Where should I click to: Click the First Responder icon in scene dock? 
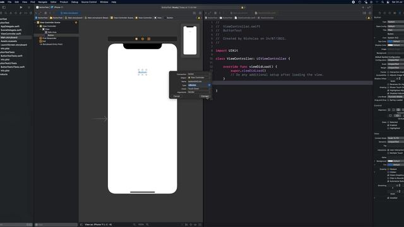click(143, 39)
